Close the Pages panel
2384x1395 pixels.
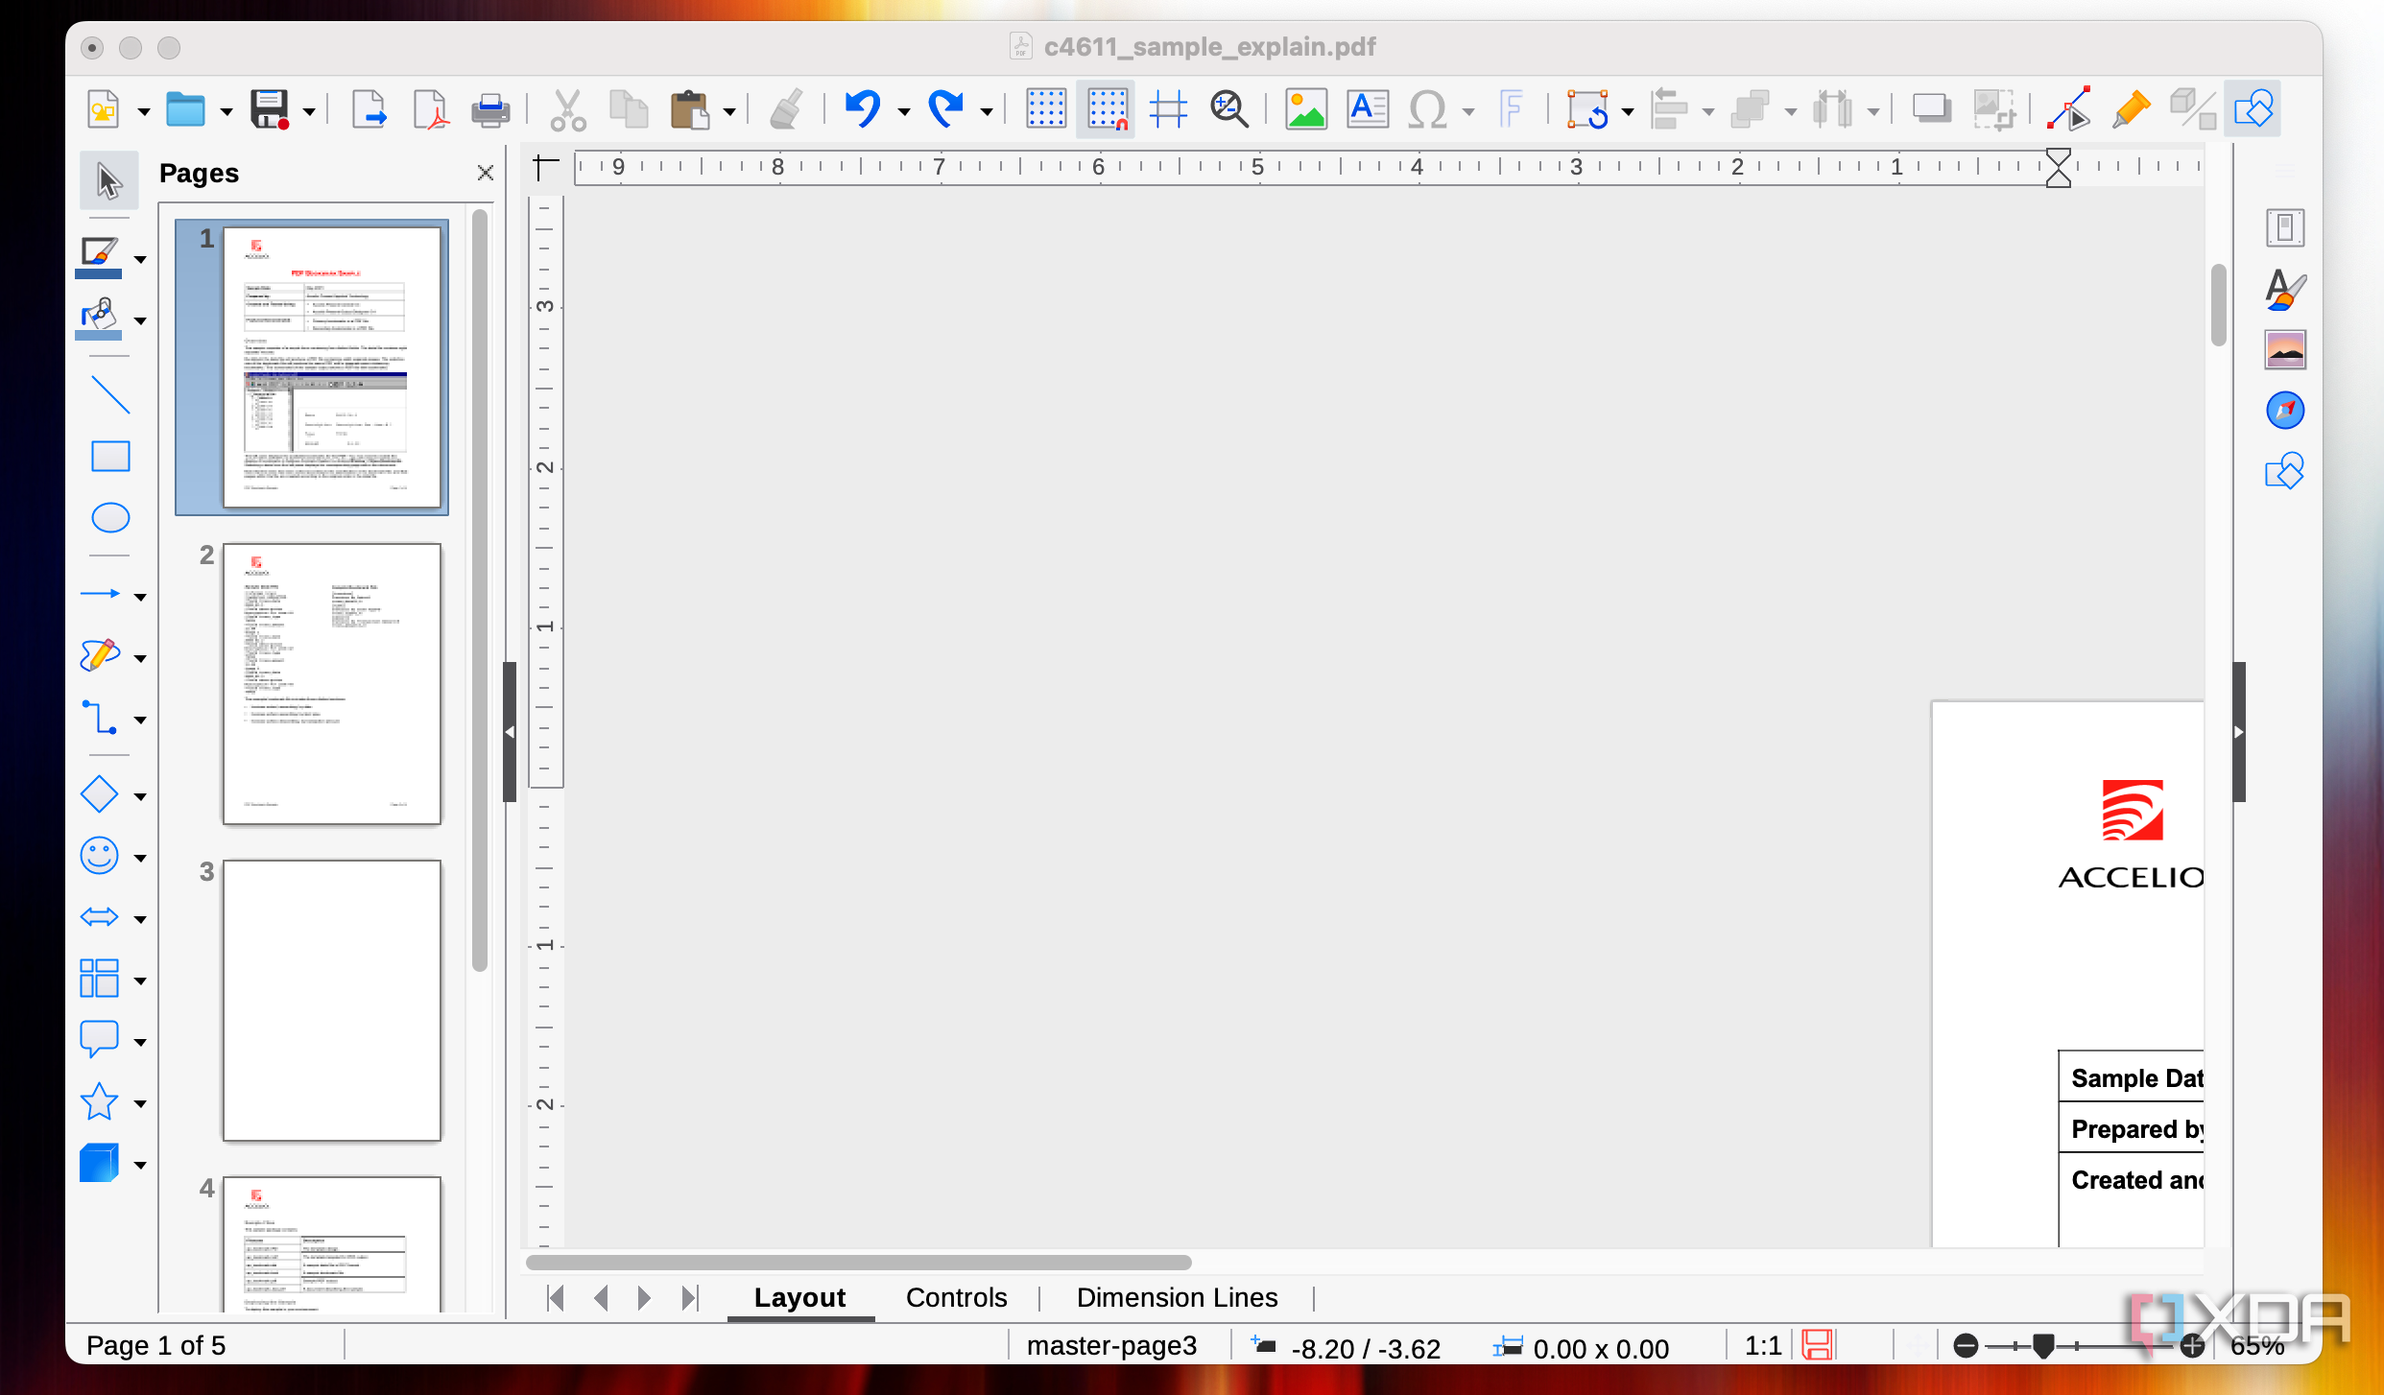486,173
